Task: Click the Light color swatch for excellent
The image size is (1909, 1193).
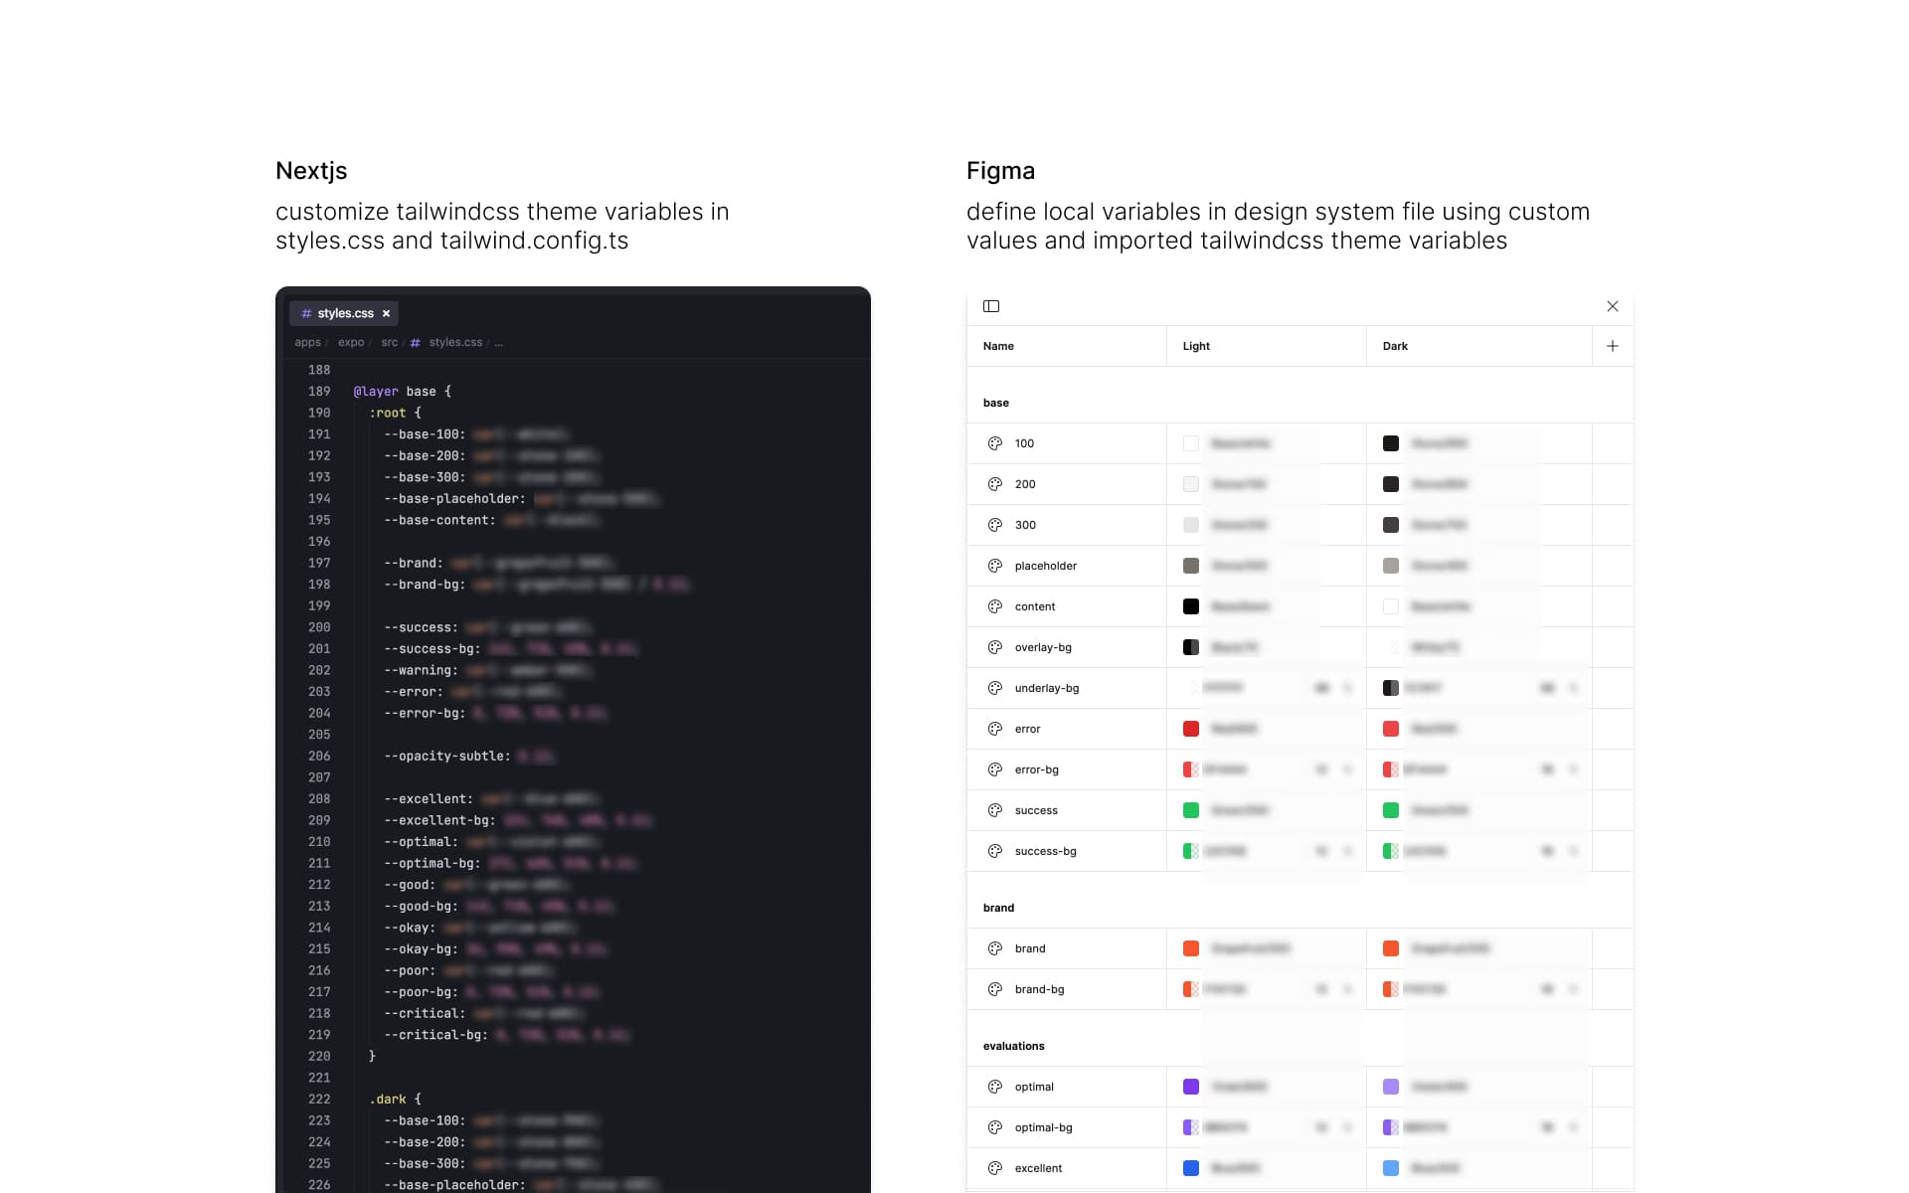Action: pos(1190,1168)
